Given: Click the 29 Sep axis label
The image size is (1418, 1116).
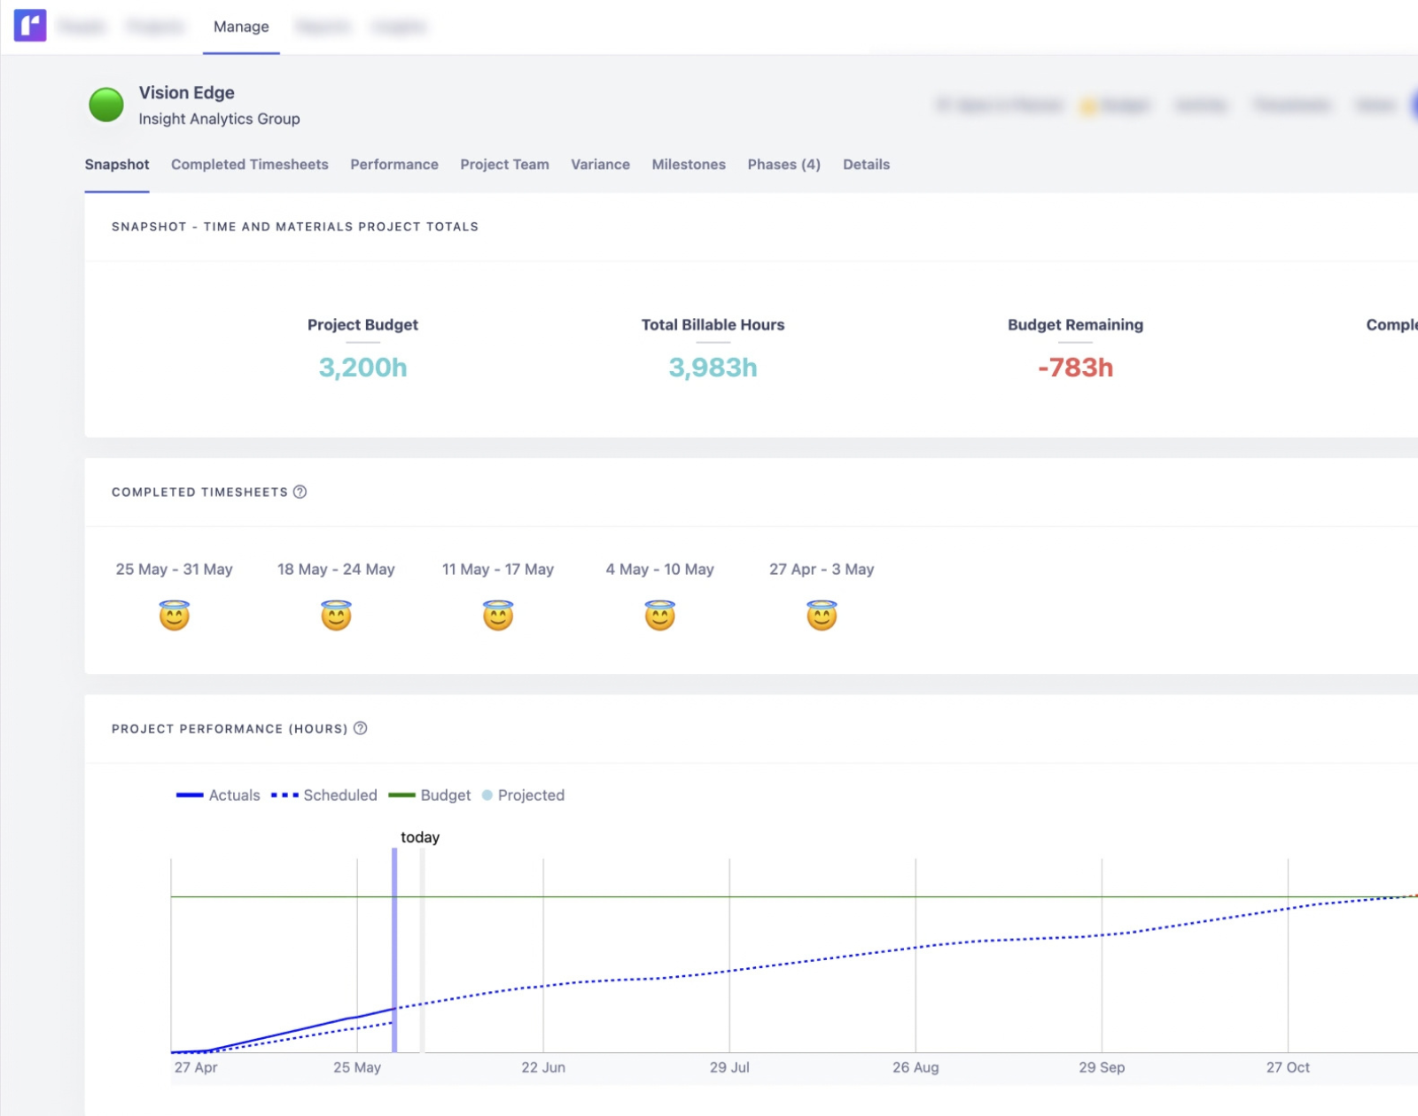Looking at the screenshot, I should 1102,1067.
